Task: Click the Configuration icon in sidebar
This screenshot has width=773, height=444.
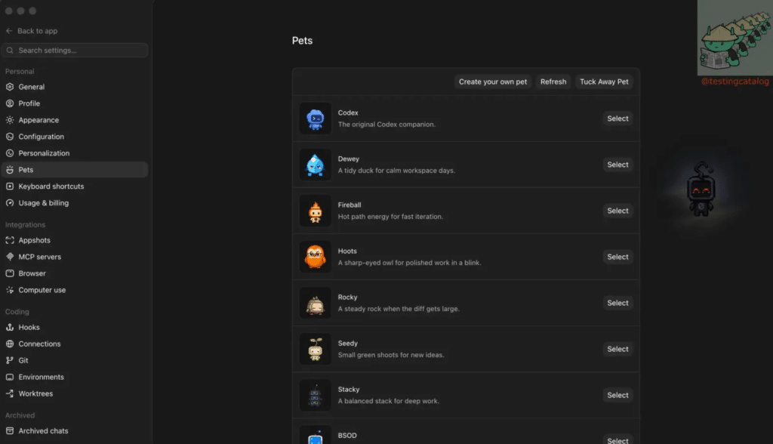Action: coord(10,137)
